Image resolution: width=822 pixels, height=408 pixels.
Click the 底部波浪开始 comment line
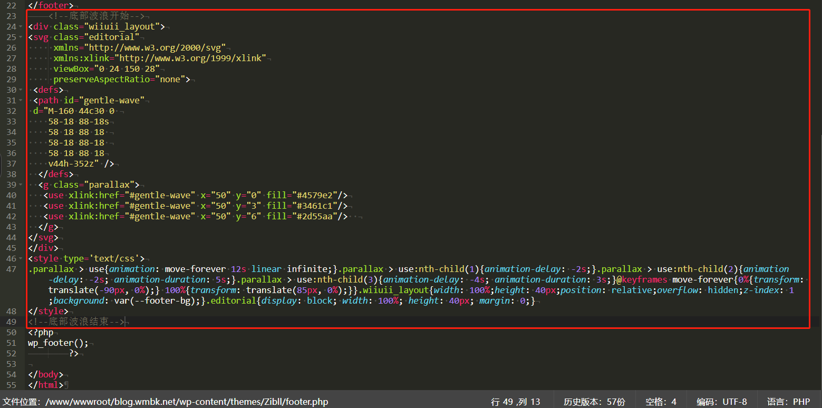click(x=96, y=16)
